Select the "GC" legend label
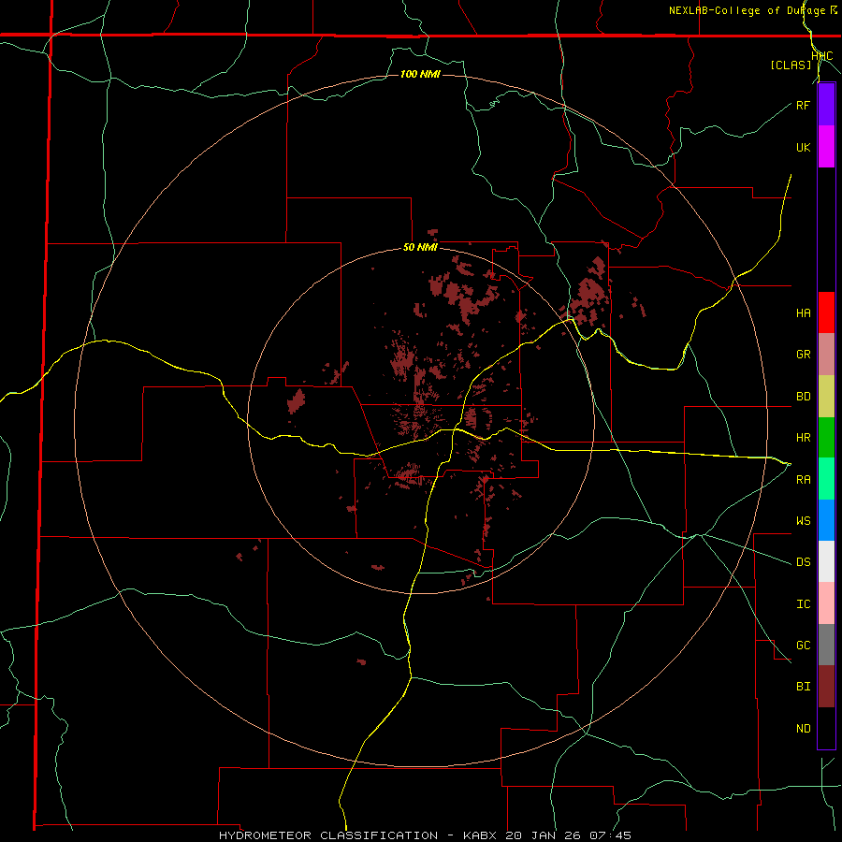 [x=803, y=646]
